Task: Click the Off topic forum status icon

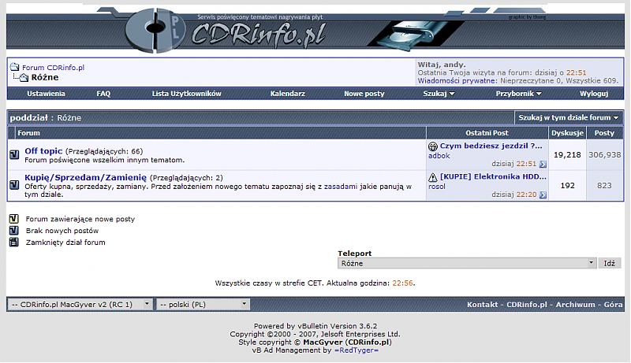Action: 14,154
